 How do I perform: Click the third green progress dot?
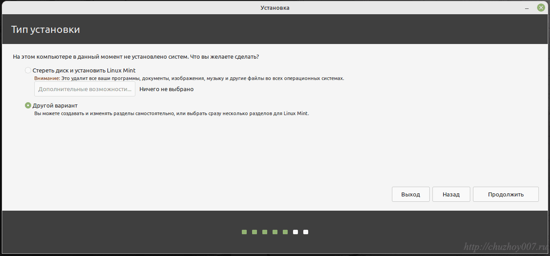point(265,232)
